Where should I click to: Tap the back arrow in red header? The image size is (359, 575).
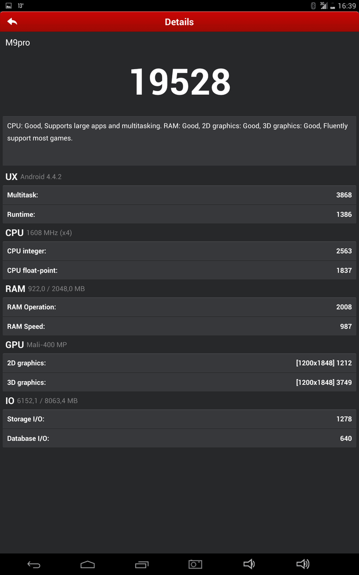(12, 22)
